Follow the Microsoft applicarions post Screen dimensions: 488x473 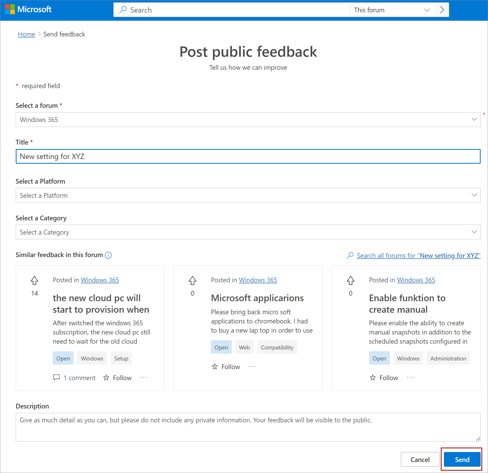(x=226, y=366)
